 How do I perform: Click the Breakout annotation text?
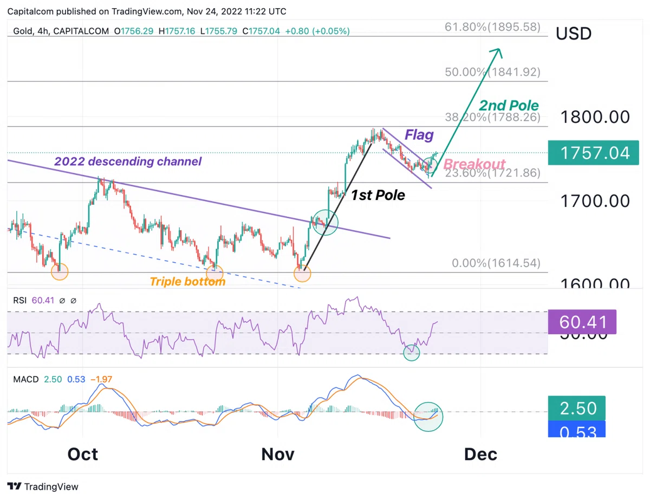pos(474,164)
